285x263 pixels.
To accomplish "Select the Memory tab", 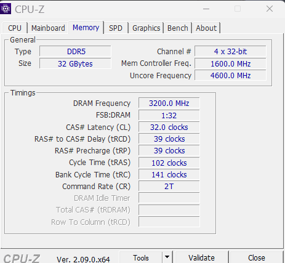I will pyautogui.click(x=86, y=27).
